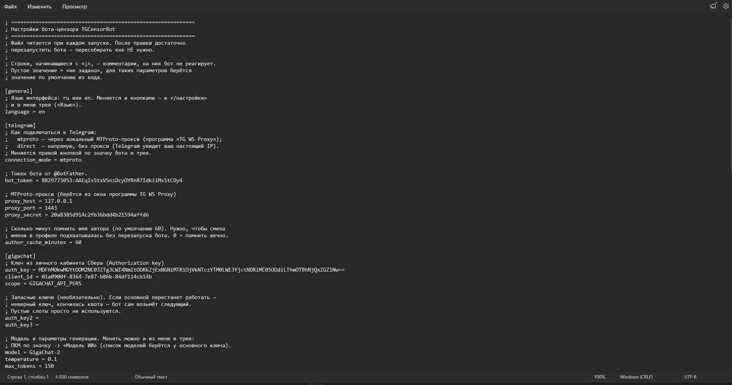This screenshot has height=385, width=732.
Task: Click the 4 830 символов character count
Action: pyautogui.click(x=72, y=377)
